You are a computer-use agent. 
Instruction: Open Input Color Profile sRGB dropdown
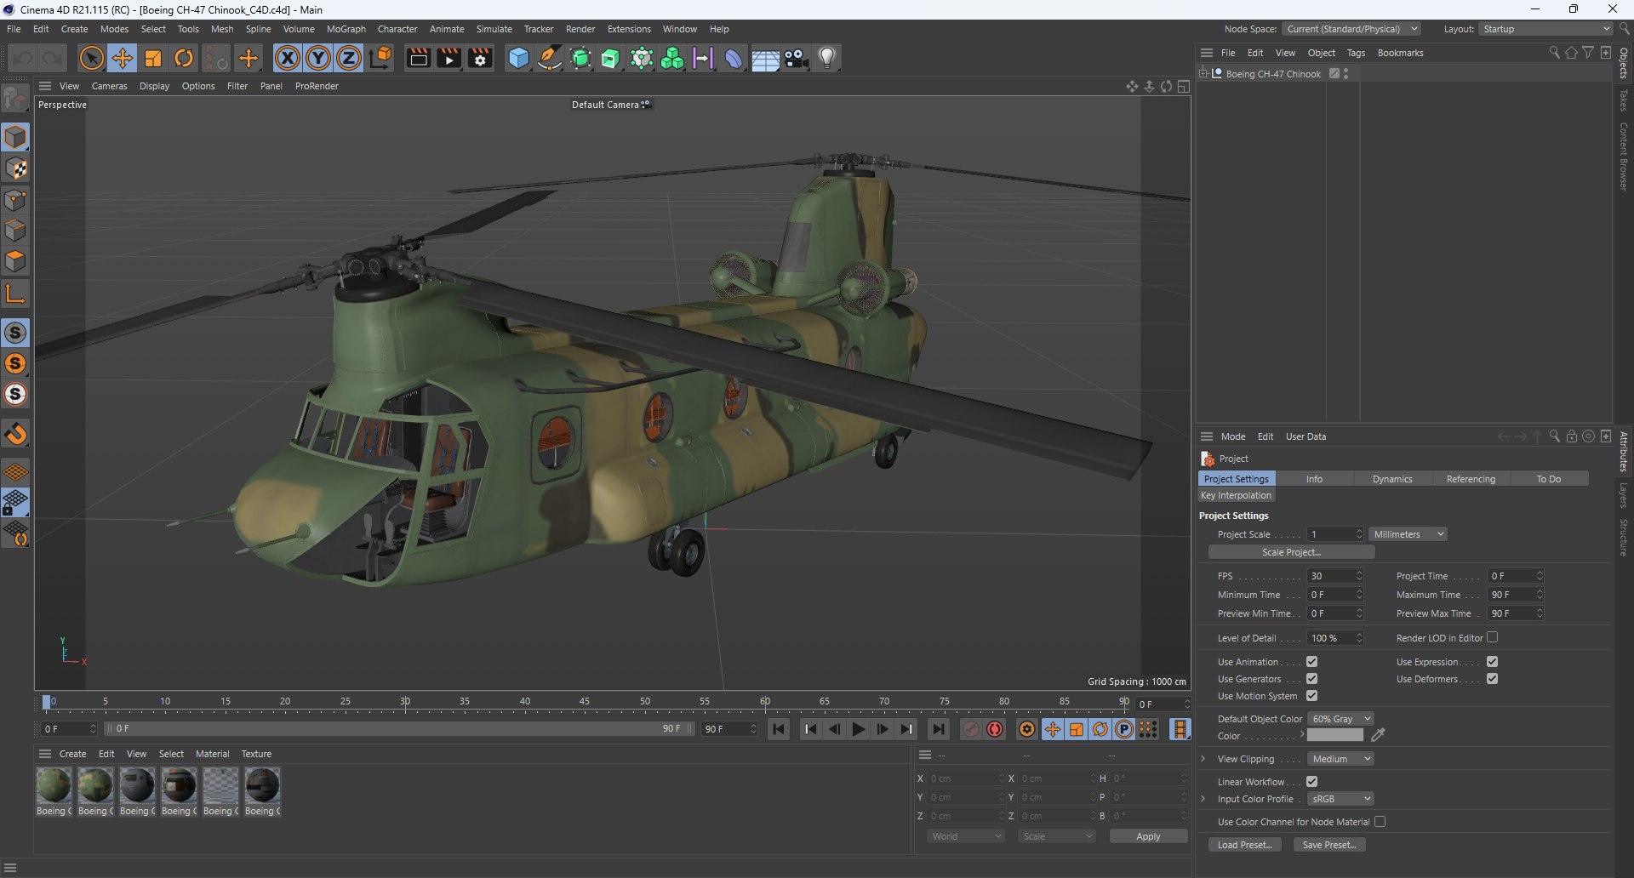pyautogui.click(x=1340, y=799)
